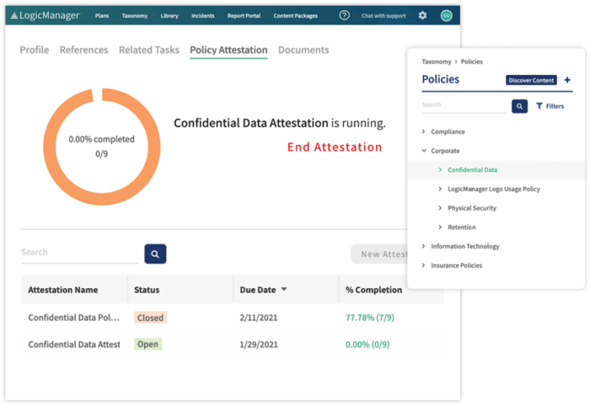Screen dimensions: 590x405
Task: Focus the attestation Search field
Action: [x=79, y=253]
